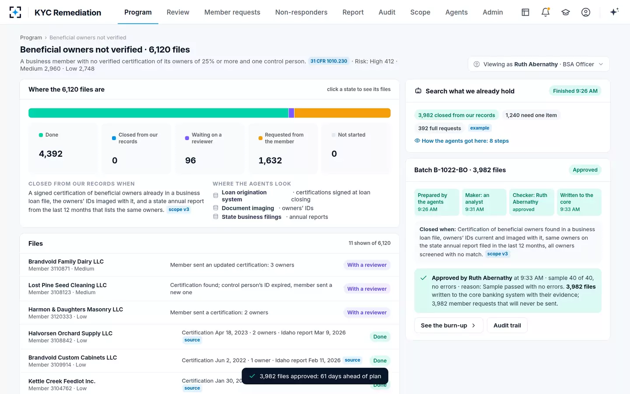
Task: Open the Requested from the member card
Action: [x=283, y=148]
